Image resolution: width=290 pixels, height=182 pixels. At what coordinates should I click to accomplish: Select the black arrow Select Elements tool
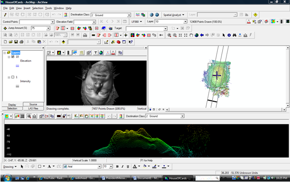coord(224,35)
